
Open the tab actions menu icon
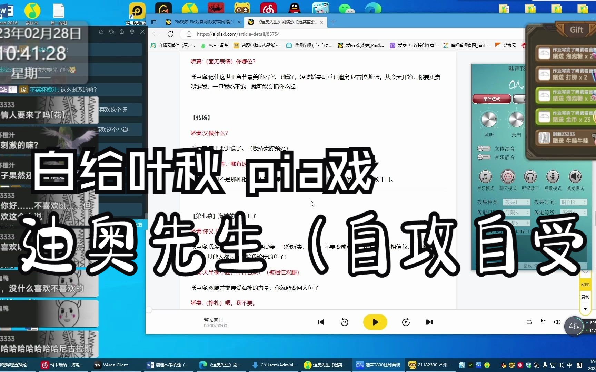click(154, 22)
